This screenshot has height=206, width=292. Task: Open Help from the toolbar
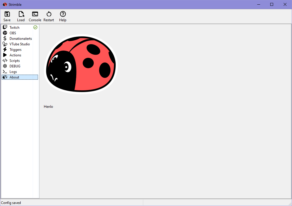[63, 14]
